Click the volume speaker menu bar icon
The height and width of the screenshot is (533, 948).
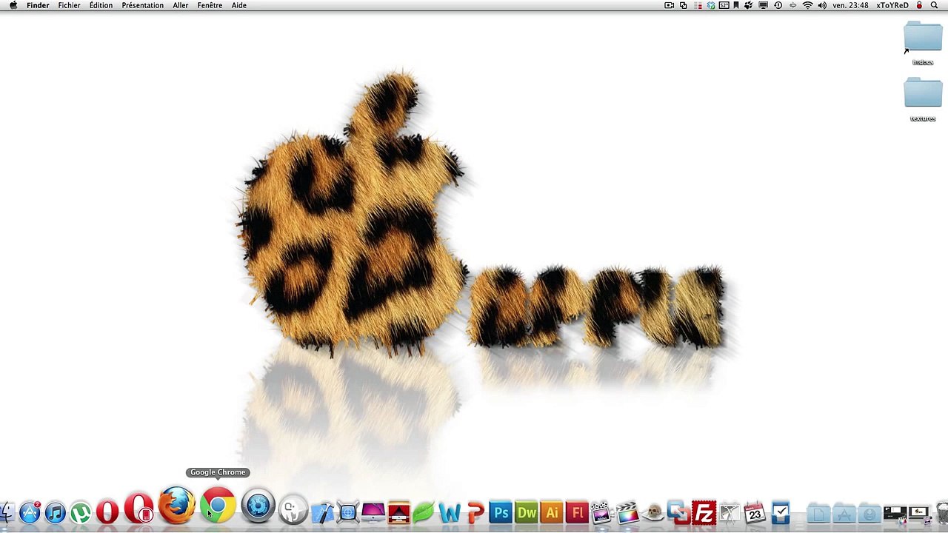pos(822,5)
